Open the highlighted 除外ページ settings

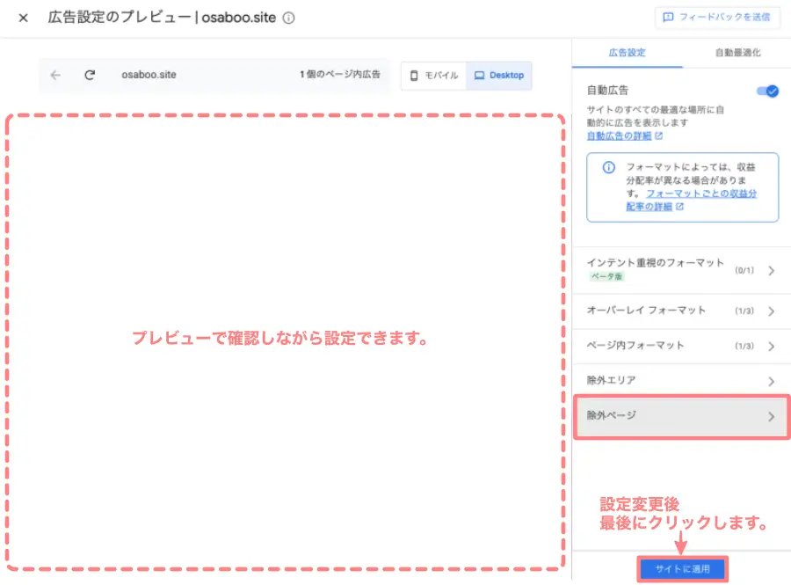click(682, 415)
